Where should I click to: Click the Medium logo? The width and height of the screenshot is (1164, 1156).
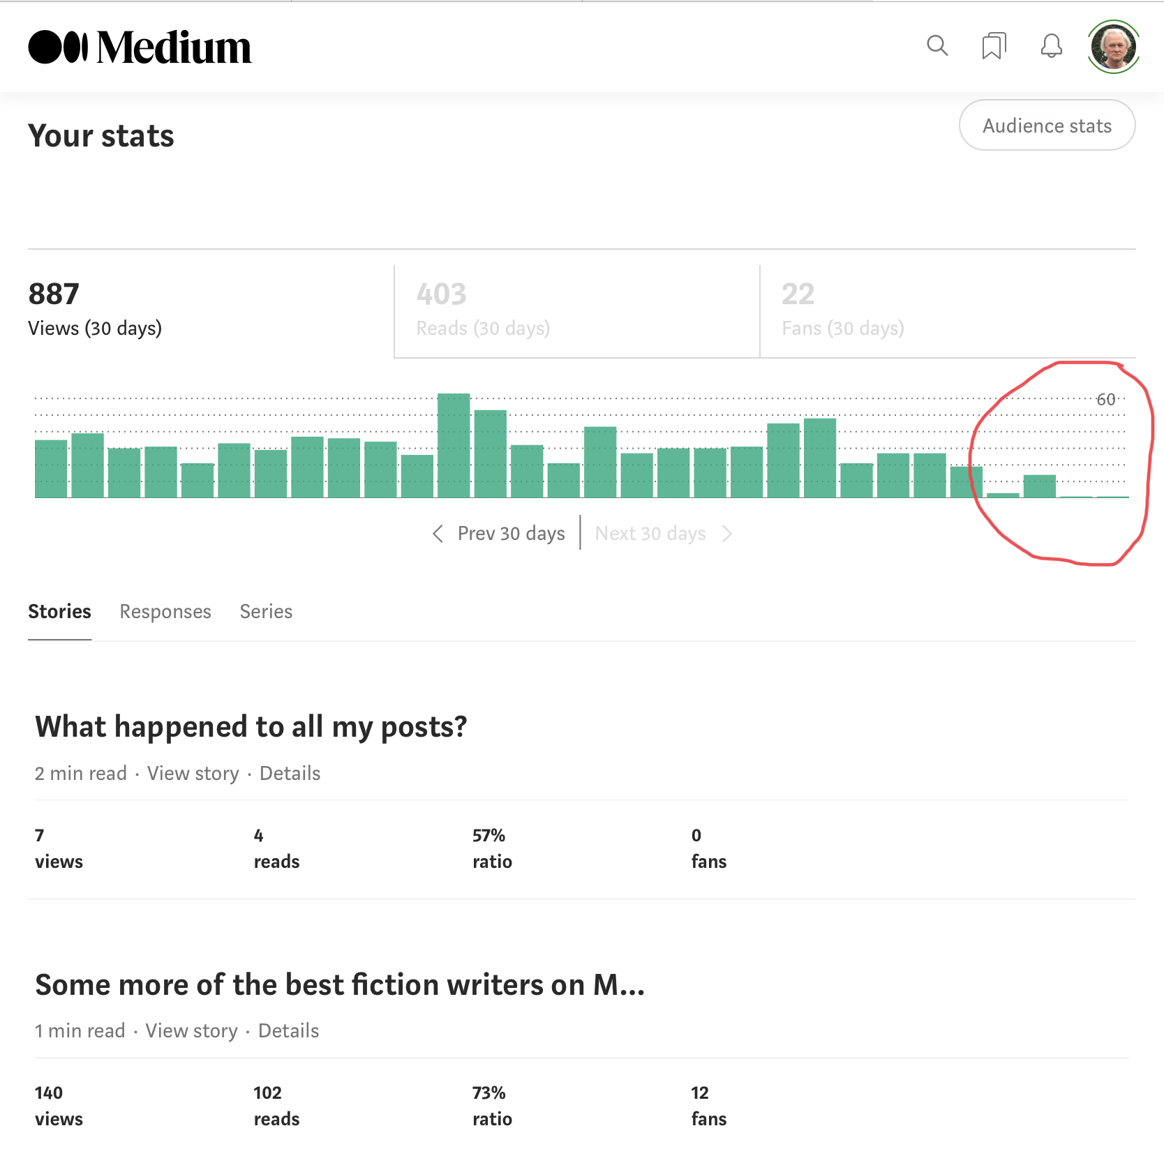click(140, 47)
